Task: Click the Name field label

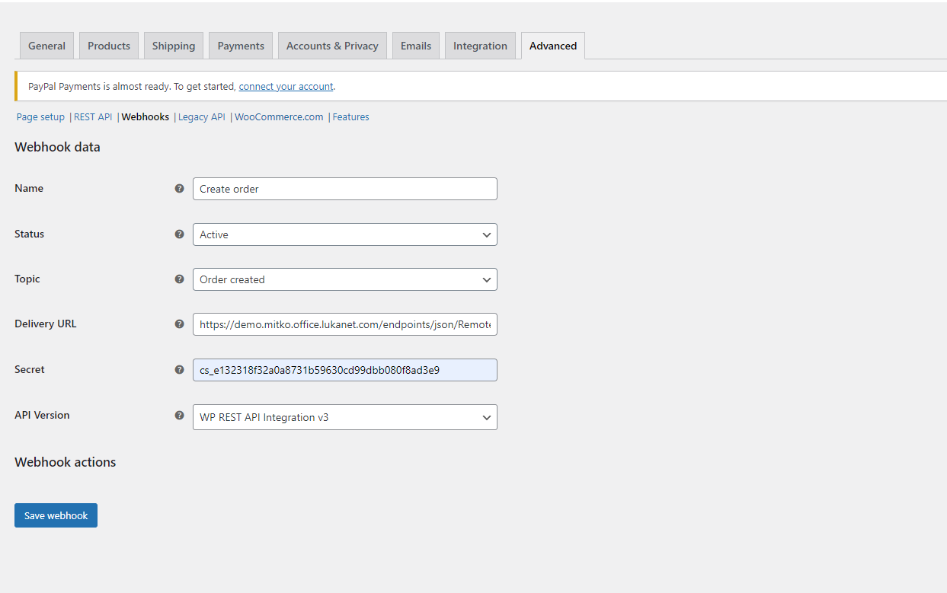Action: 29,188
